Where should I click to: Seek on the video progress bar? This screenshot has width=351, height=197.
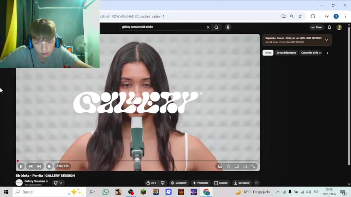138,161
